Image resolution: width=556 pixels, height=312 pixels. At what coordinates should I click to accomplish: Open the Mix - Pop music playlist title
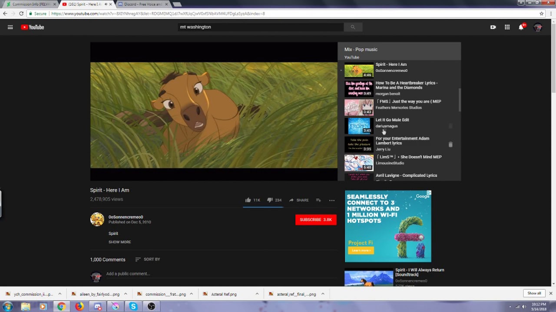click(361, 49)
